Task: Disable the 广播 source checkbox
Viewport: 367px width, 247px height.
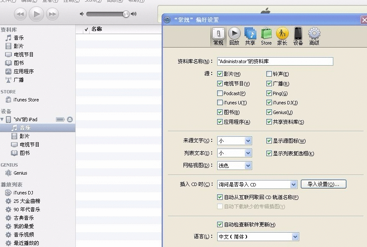Action: tap(269, 83)
